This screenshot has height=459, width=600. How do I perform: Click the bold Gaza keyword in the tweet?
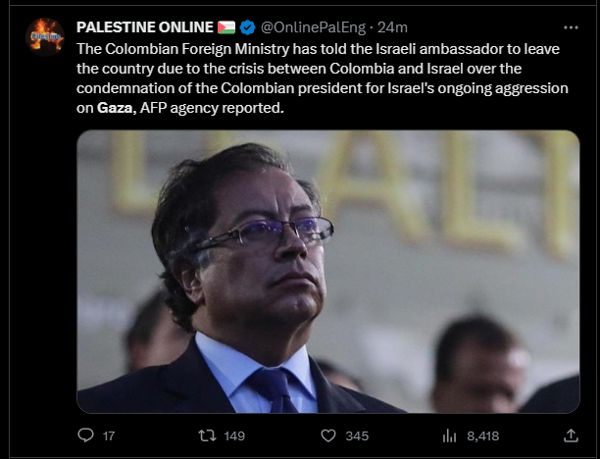[x=115, y=109]
